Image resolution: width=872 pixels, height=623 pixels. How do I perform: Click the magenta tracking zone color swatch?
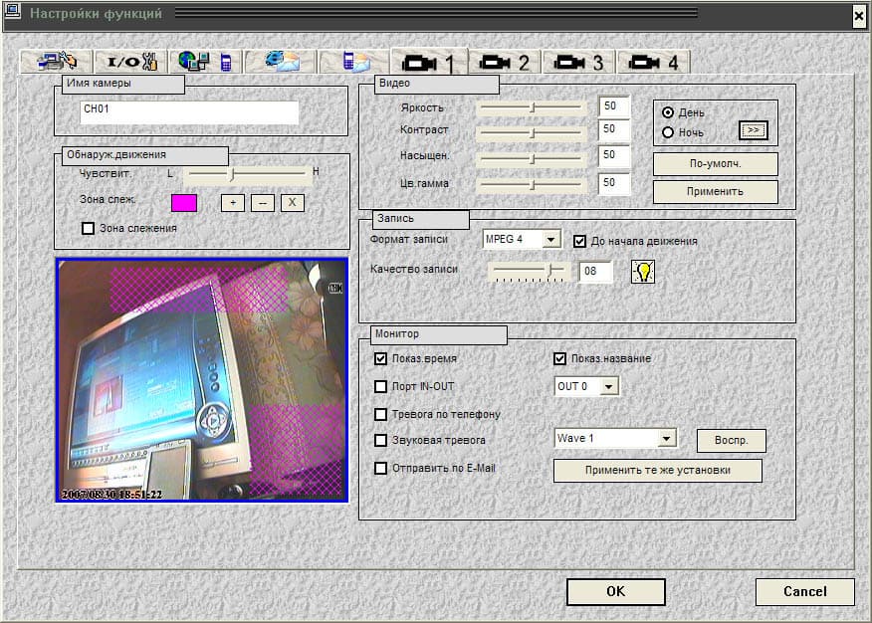[184, 203]
